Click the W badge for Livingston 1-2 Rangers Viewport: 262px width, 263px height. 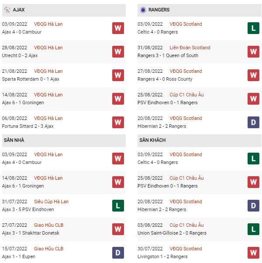pos(253,253)
